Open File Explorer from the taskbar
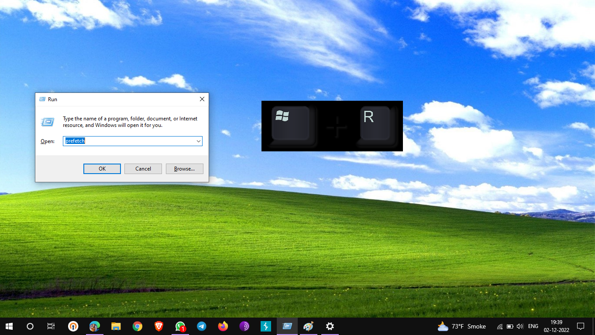The height and width of the screenshot is (335, 595). tap(116, 326)
